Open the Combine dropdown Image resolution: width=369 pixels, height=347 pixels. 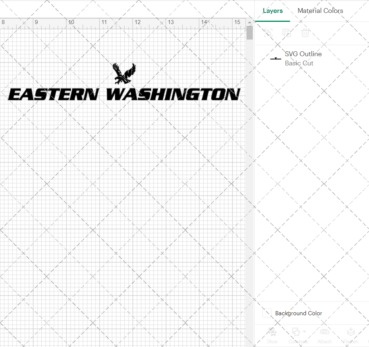(x=299, y=336)
